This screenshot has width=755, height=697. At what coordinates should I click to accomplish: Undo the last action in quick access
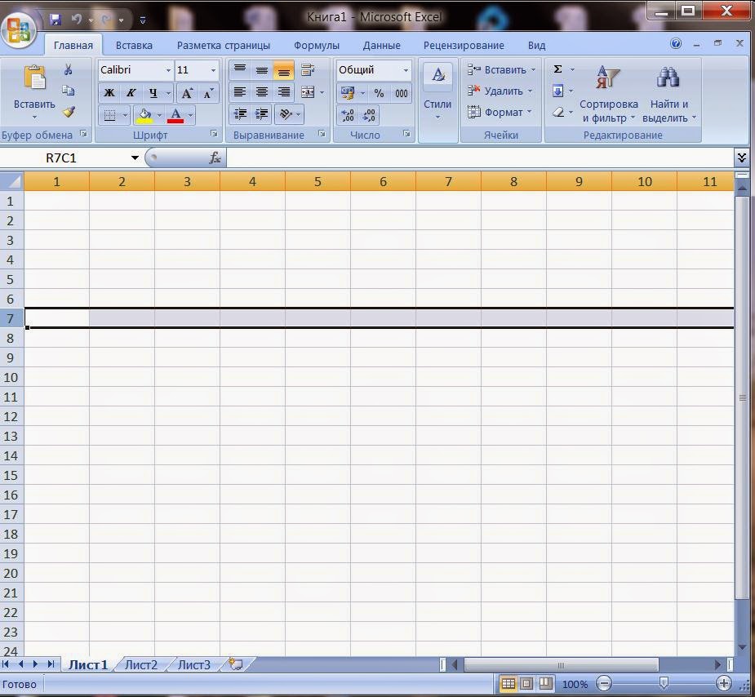[x=76, y=20]
